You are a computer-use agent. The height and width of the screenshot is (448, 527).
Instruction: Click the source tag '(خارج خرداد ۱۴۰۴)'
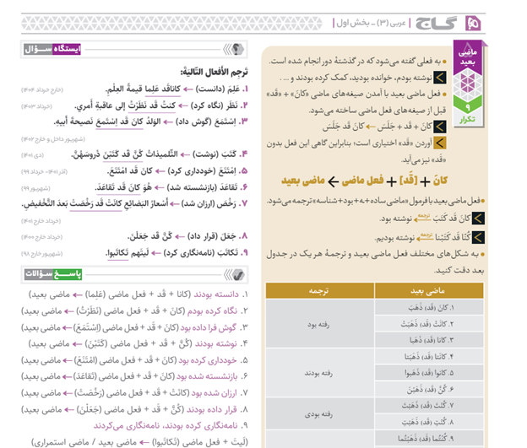(x=42, y=89)
